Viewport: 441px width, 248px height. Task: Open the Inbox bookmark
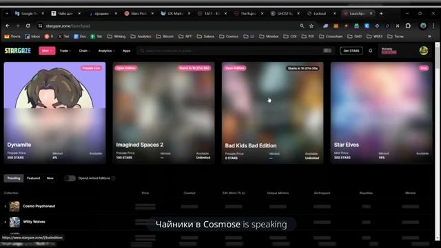[32, 37]
